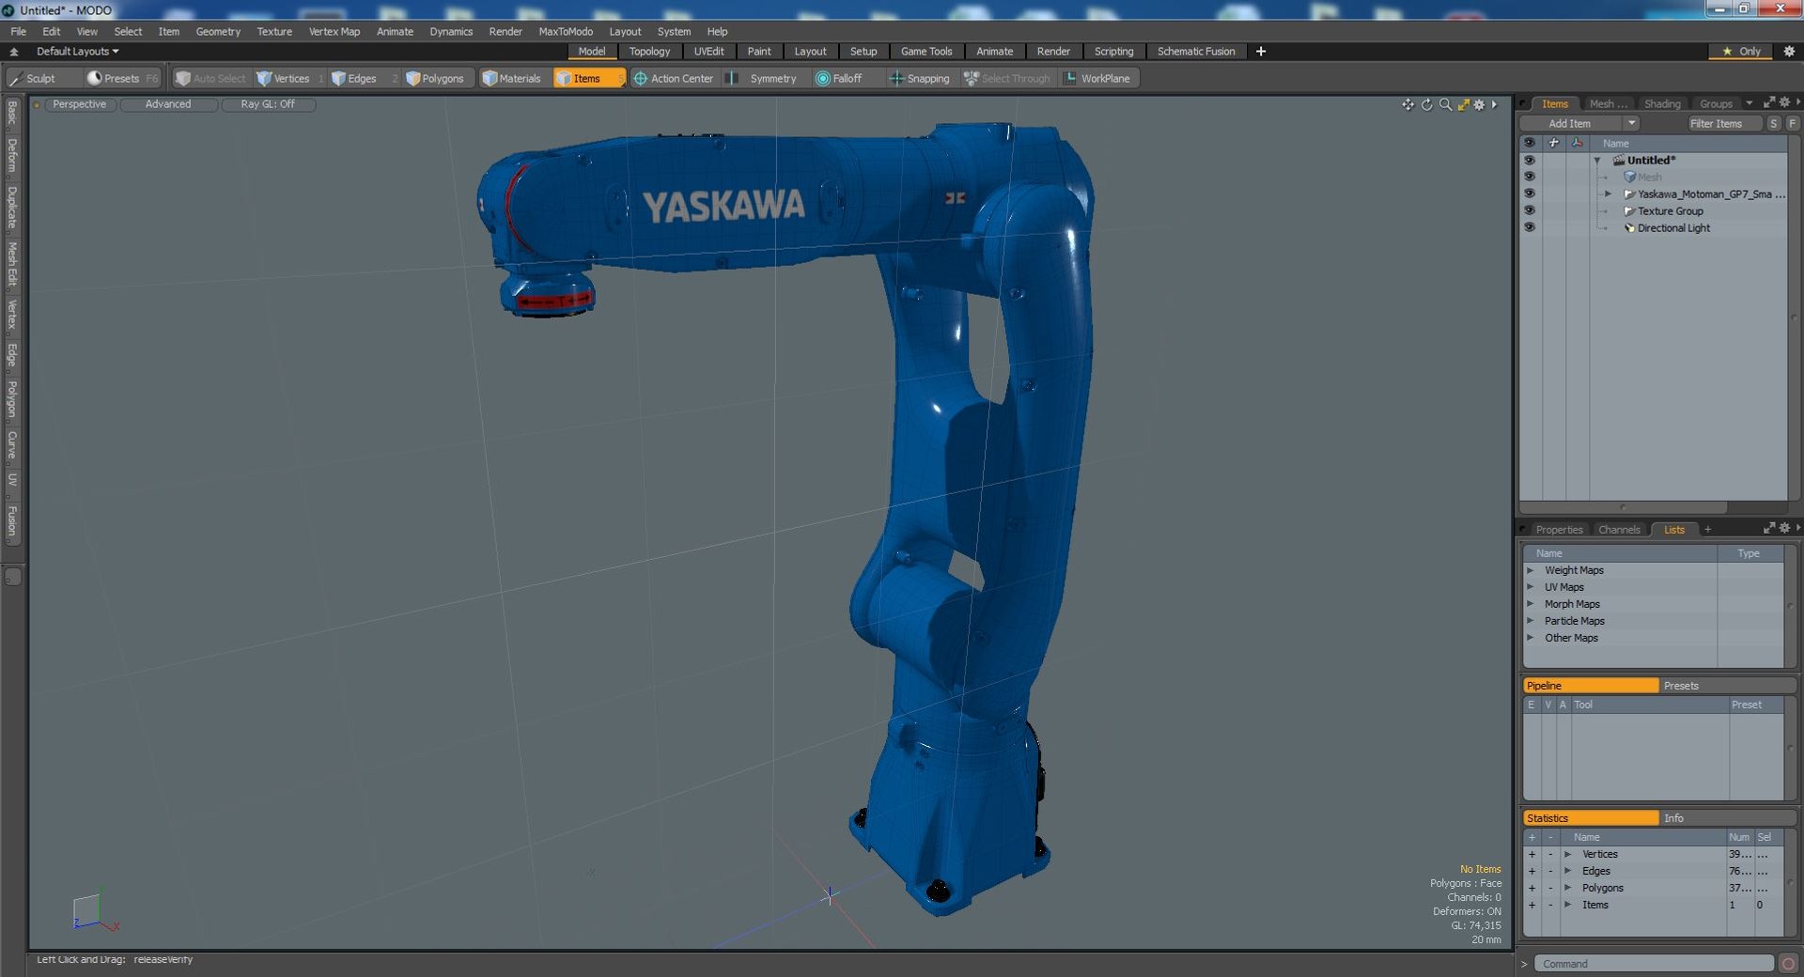Open Add Item dropdown arrow
Screen dimensions: 1804x977
[1632, 124]
